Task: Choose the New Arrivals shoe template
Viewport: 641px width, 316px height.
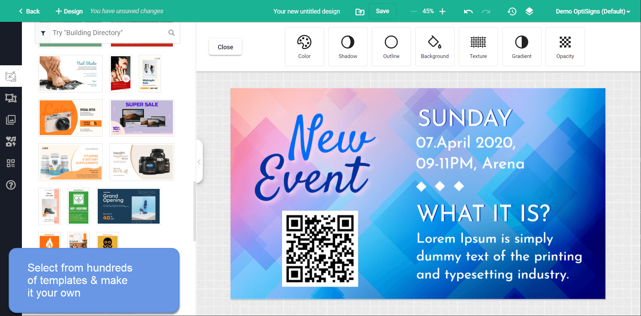Action: click(49, 206)
